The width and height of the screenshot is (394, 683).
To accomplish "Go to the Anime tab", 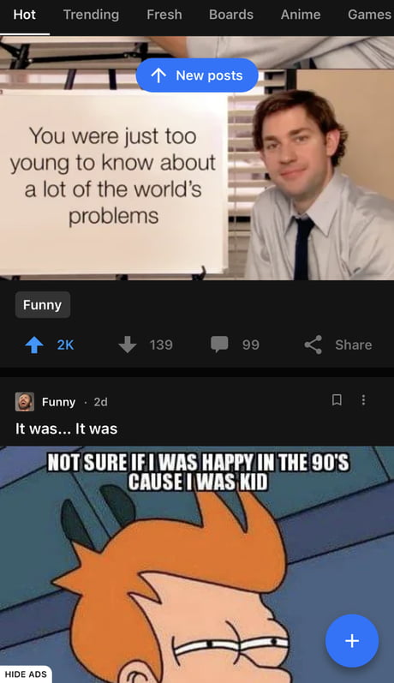I will tap(301, 15).
